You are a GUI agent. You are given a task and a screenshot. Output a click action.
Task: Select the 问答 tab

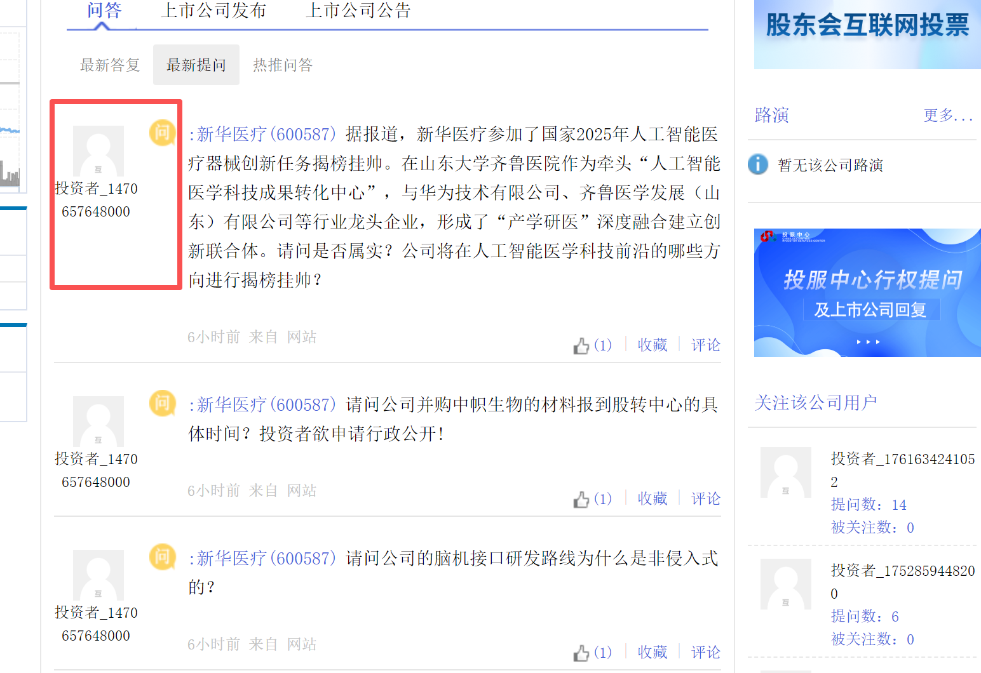click(x=104, y=11)
